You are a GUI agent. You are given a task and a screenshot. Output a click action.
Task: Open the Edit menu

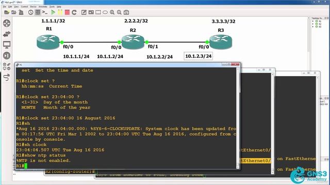coord(10,7)
